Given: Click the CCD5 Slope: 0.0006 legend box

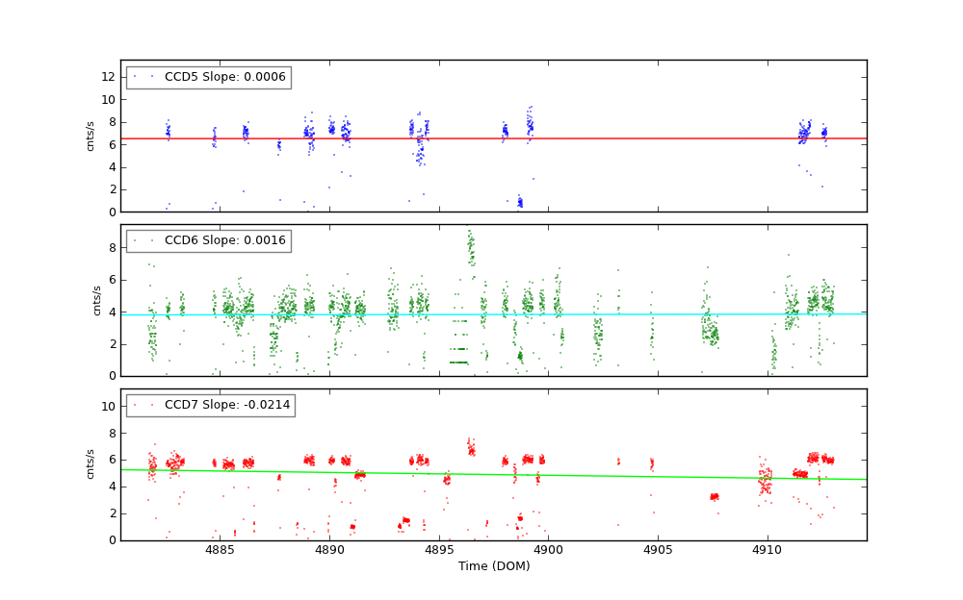Looking at the screenshot, I should pos(208,77).
